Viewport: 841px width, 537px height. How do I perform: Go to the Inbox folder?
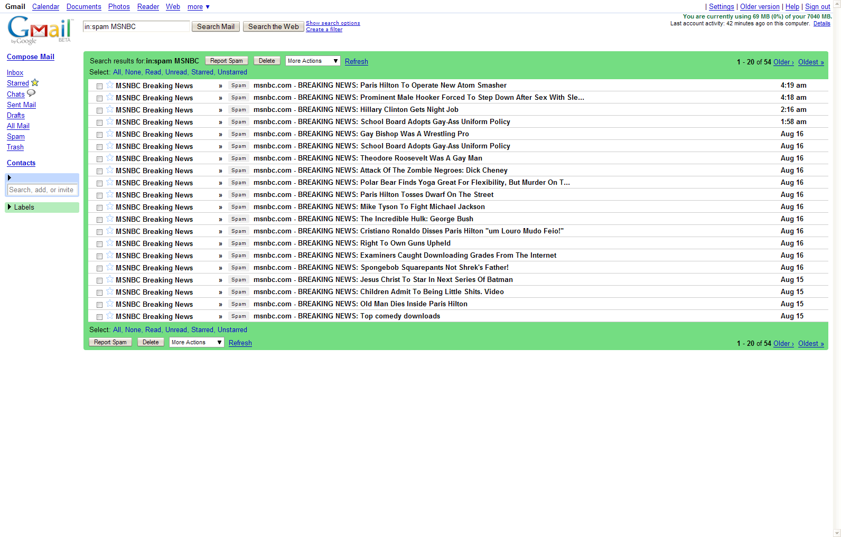pos(15,73)
